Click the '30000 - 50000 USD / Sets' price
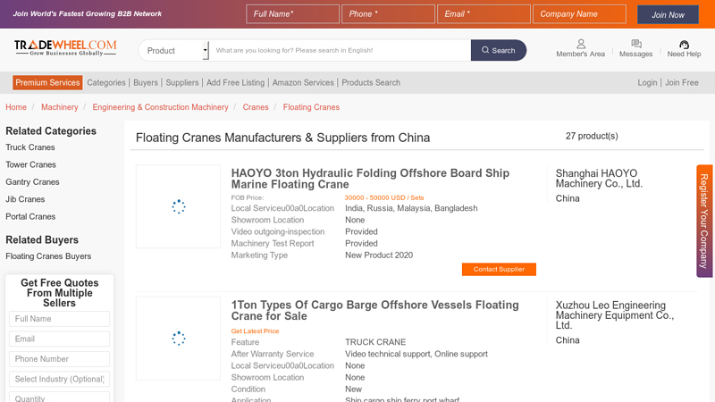The image size is (715, 402). click(x=384, y=197)
